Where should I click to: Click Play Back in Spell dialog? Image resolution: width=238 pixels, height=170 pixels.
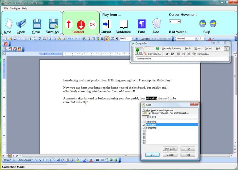point(170,149)
